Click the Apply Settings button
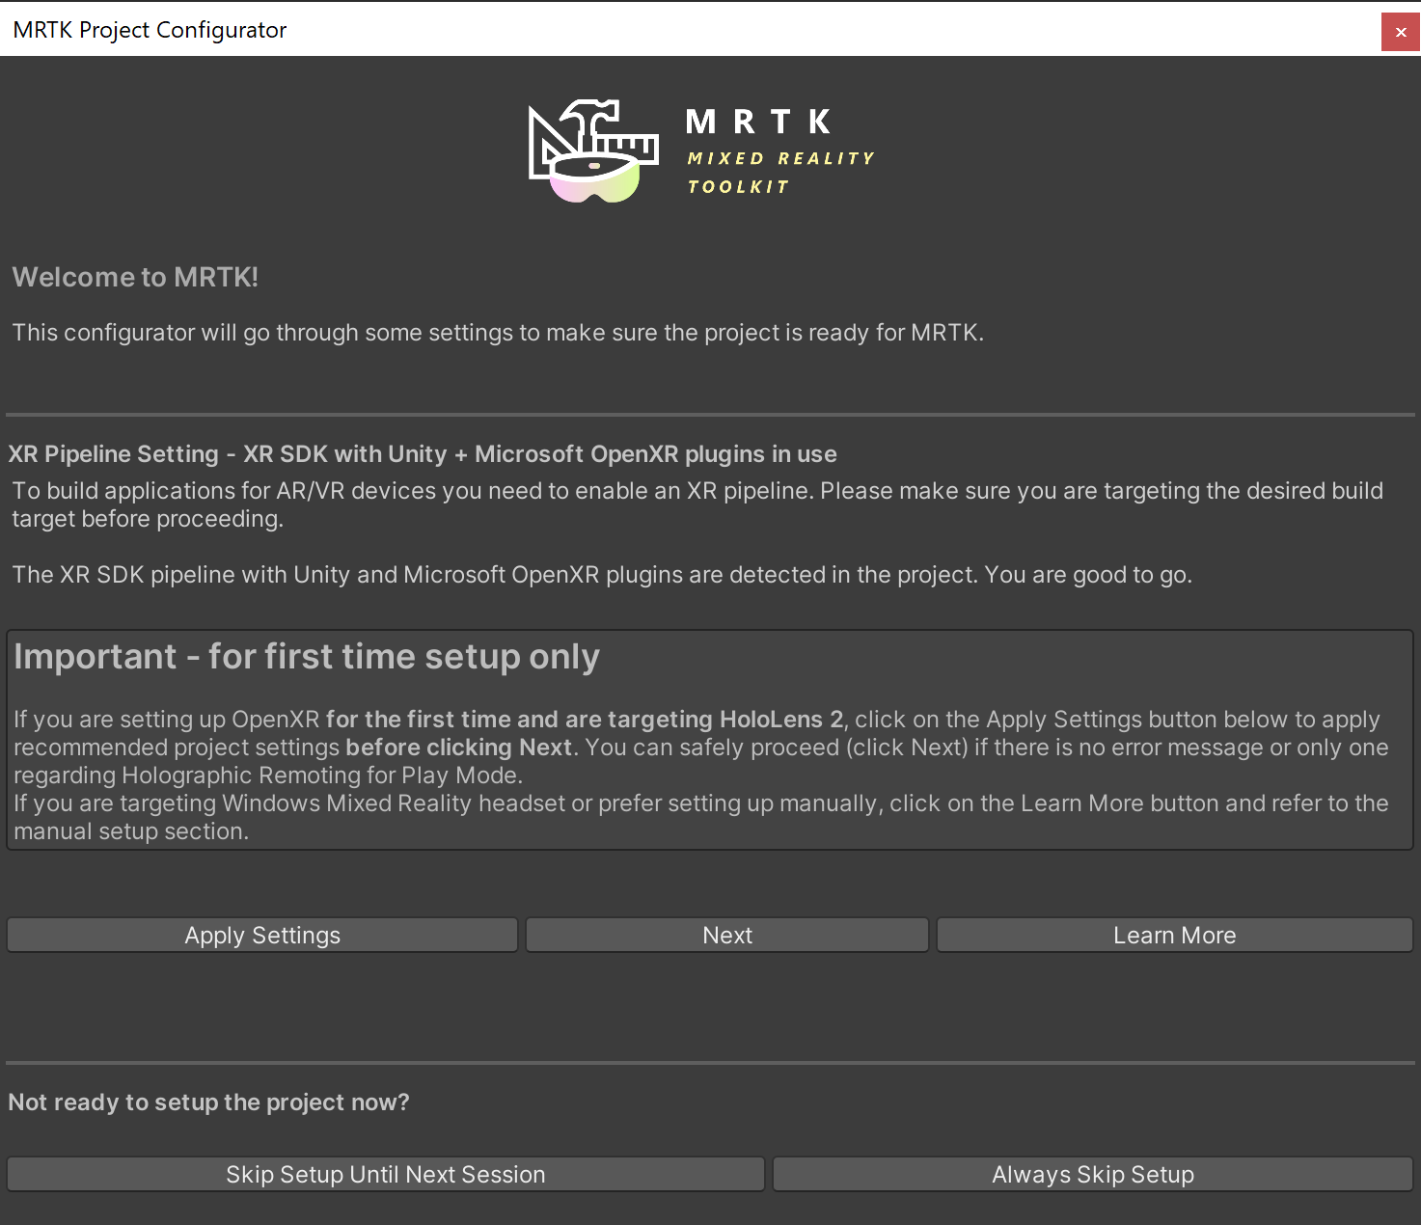The height and width of the screenshot is (1225, 1421). pyautogui.click(x=262, y=935)
